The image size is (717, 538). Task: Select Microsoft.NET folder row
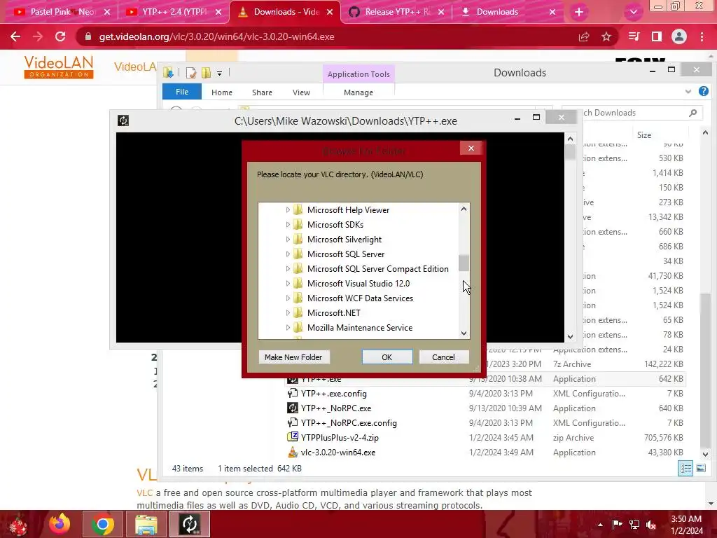[333, 313]
